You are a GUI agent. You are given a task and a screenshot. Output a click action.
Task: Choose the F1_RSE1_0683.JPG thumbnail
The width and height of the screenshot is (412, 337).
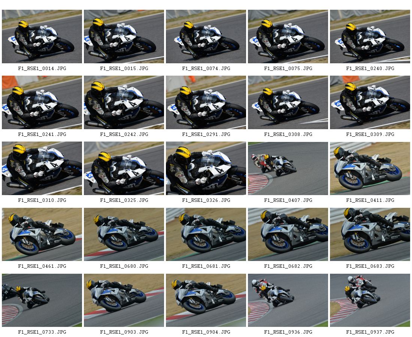pos(370,234)
